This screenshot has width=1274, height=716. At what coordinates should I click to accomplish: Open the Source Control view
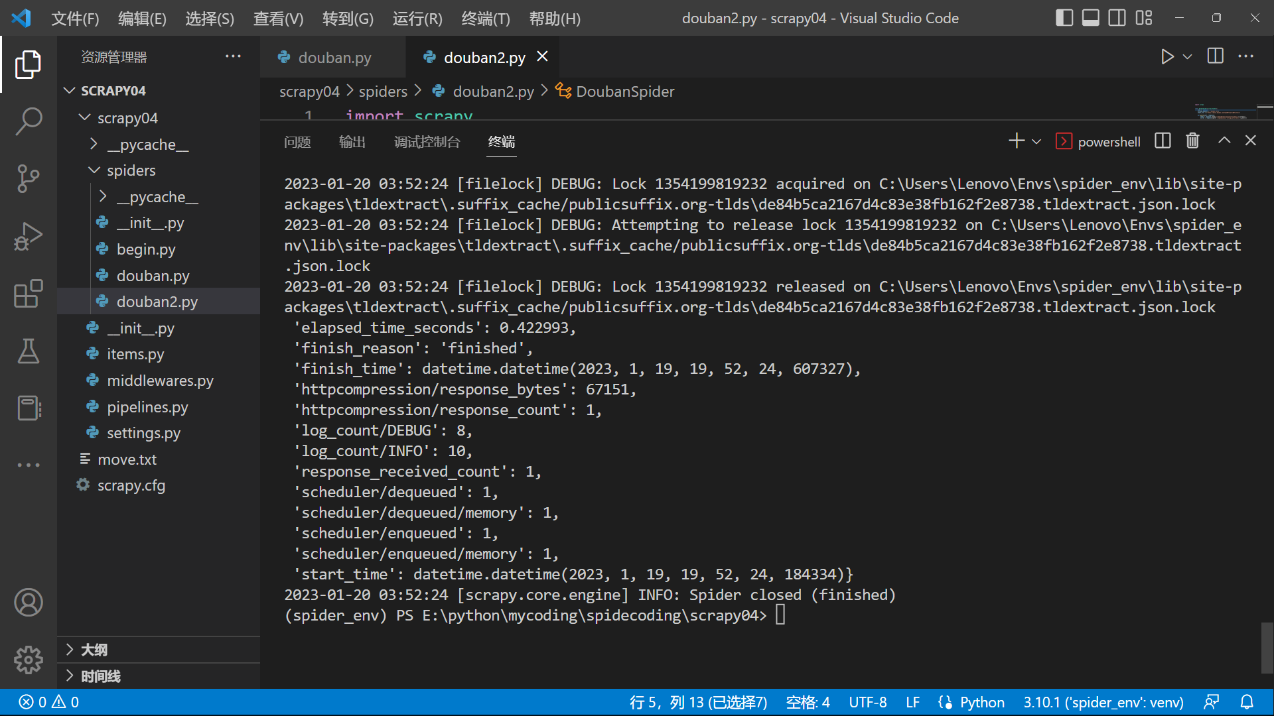(x=28, y=178)
